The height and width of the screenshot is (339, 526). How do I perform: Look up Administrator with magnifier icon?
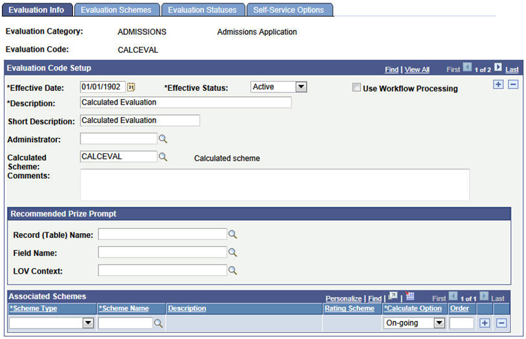[x=163, y=139]
